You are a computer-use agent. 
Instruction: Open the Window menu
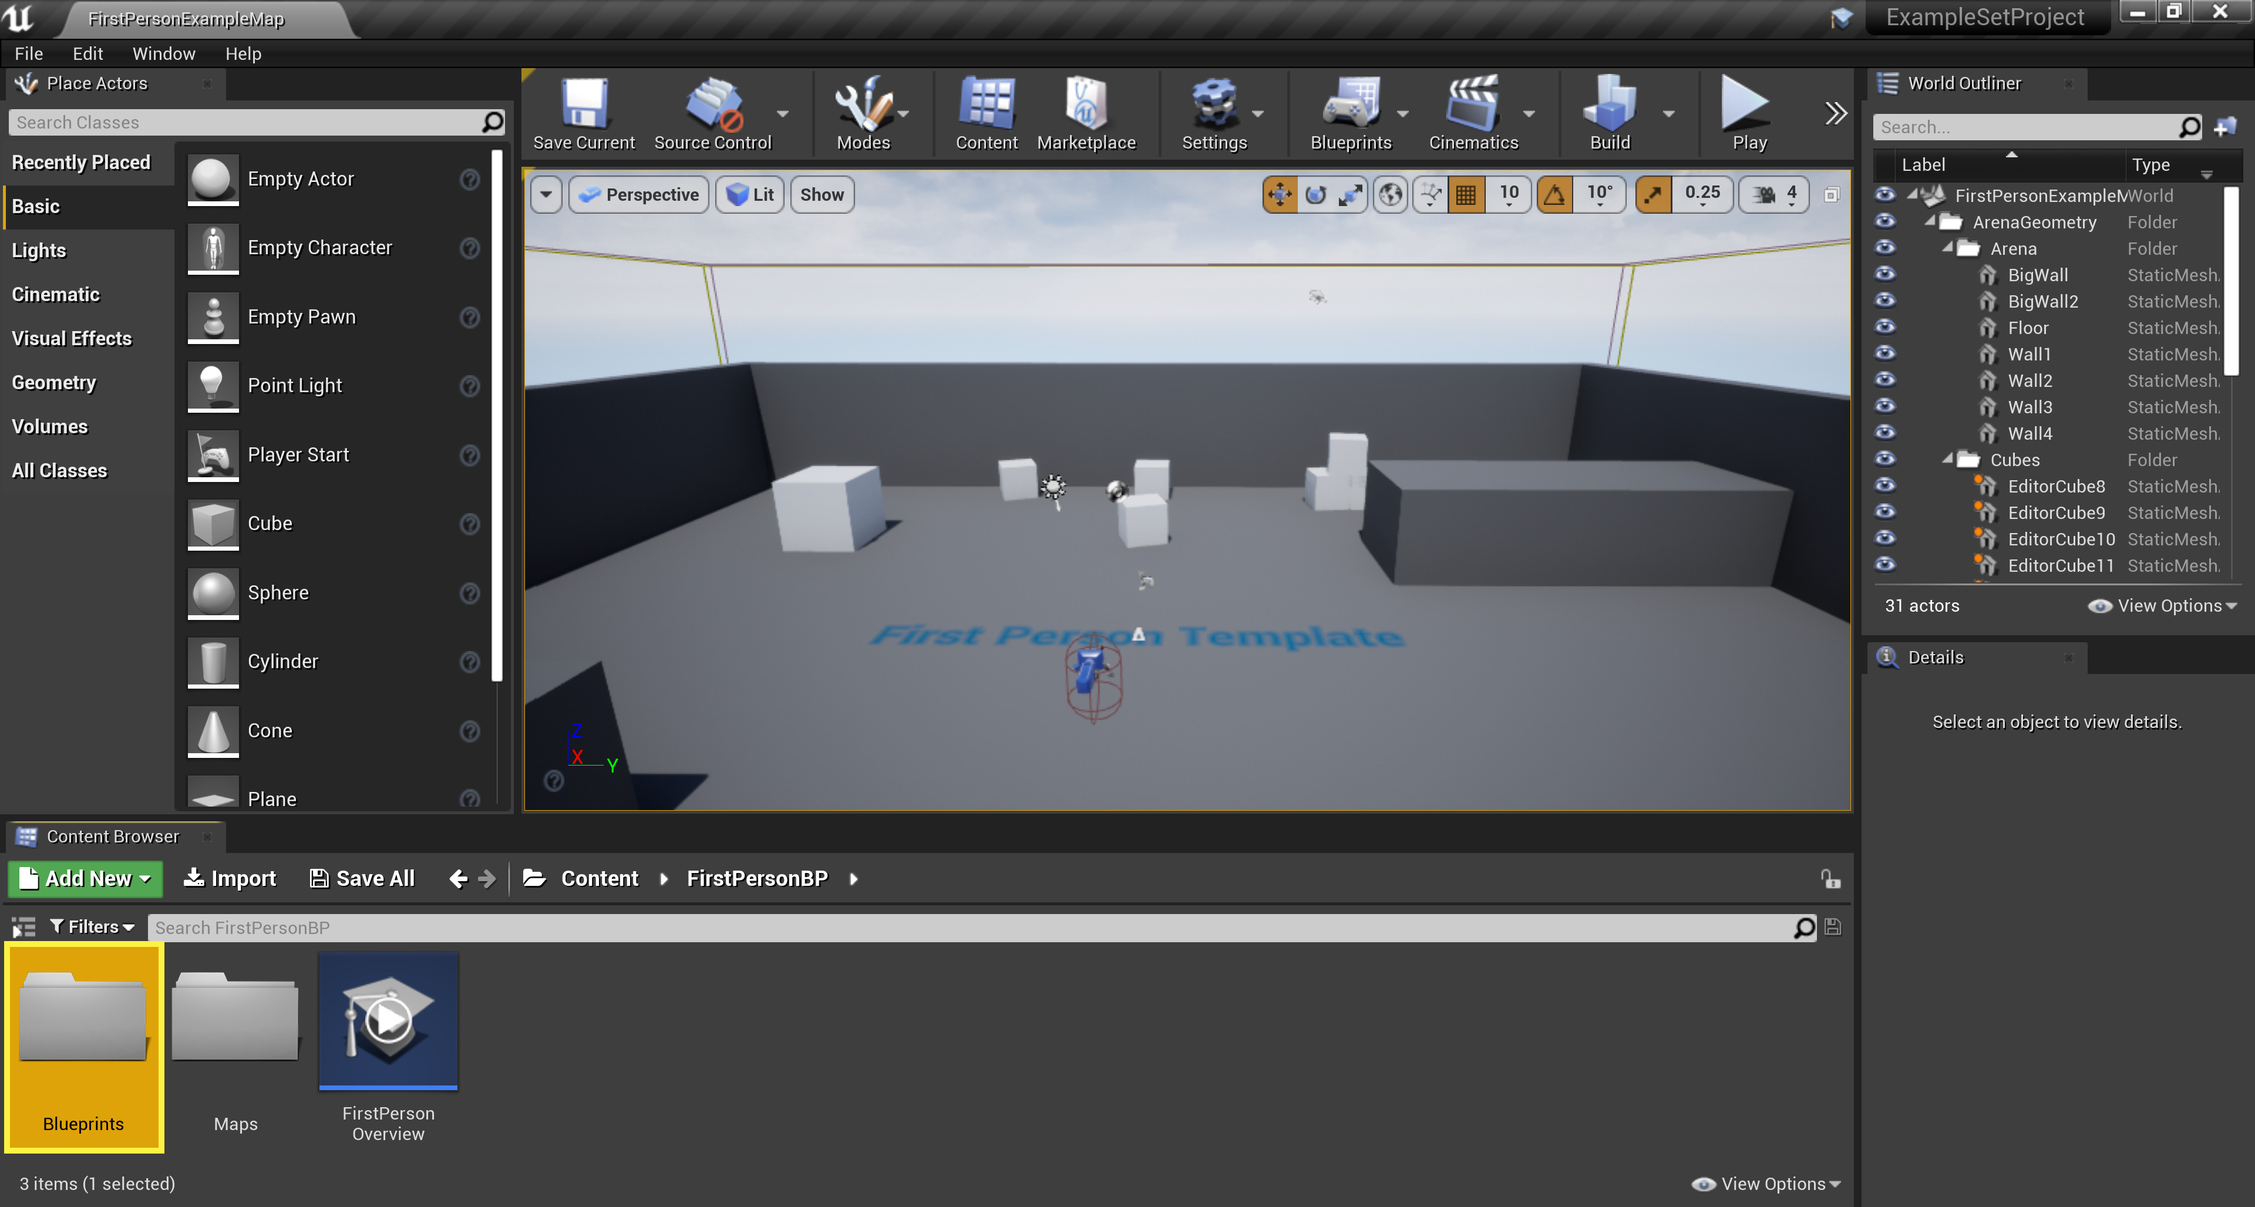164,53
